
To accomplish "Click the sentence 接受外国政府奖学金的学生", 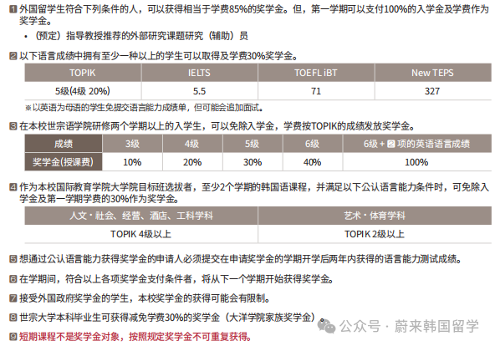I will click(145, 298).
